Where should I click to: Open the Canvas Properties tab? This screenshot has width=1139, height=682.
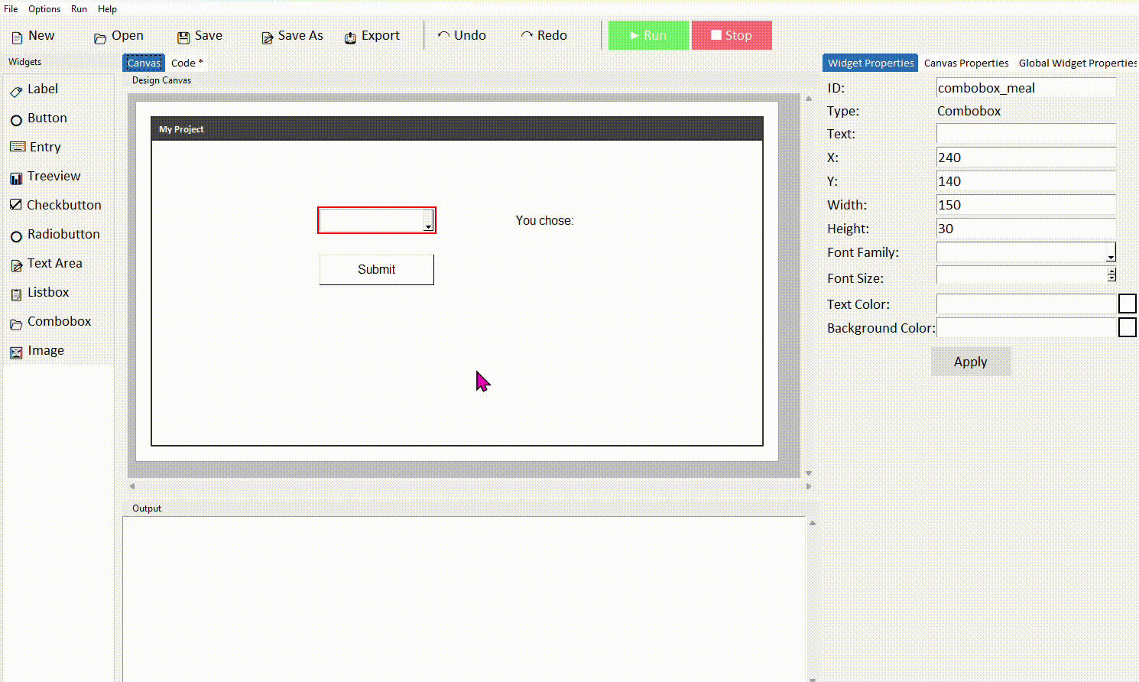(x=966, y=62)
